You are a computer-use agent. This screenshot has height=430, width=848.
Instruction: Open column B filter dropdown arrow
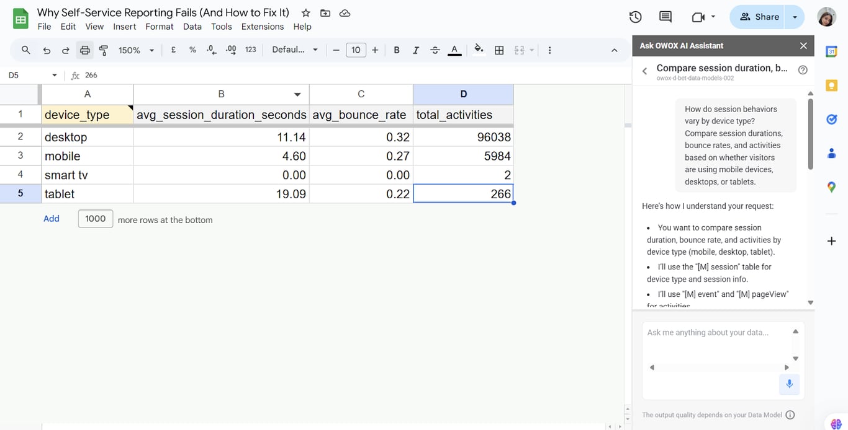click(297, 94)
